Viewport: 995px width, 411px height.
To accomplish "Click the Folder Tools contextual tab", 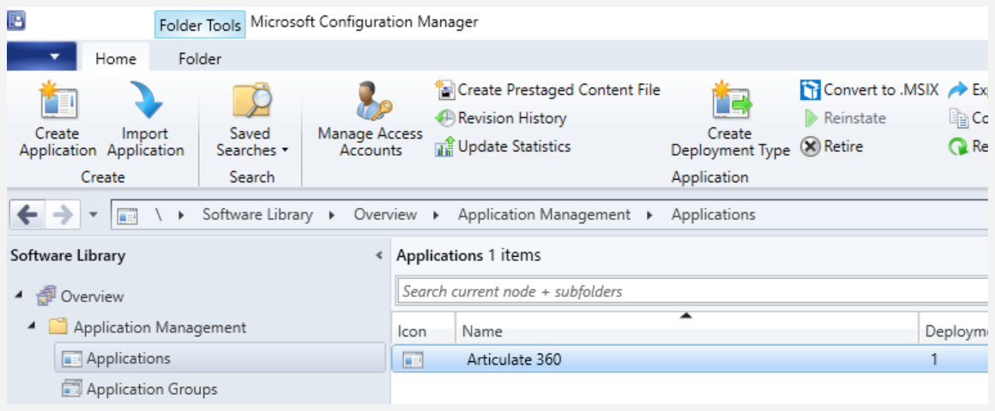I will tap(200, 26).
